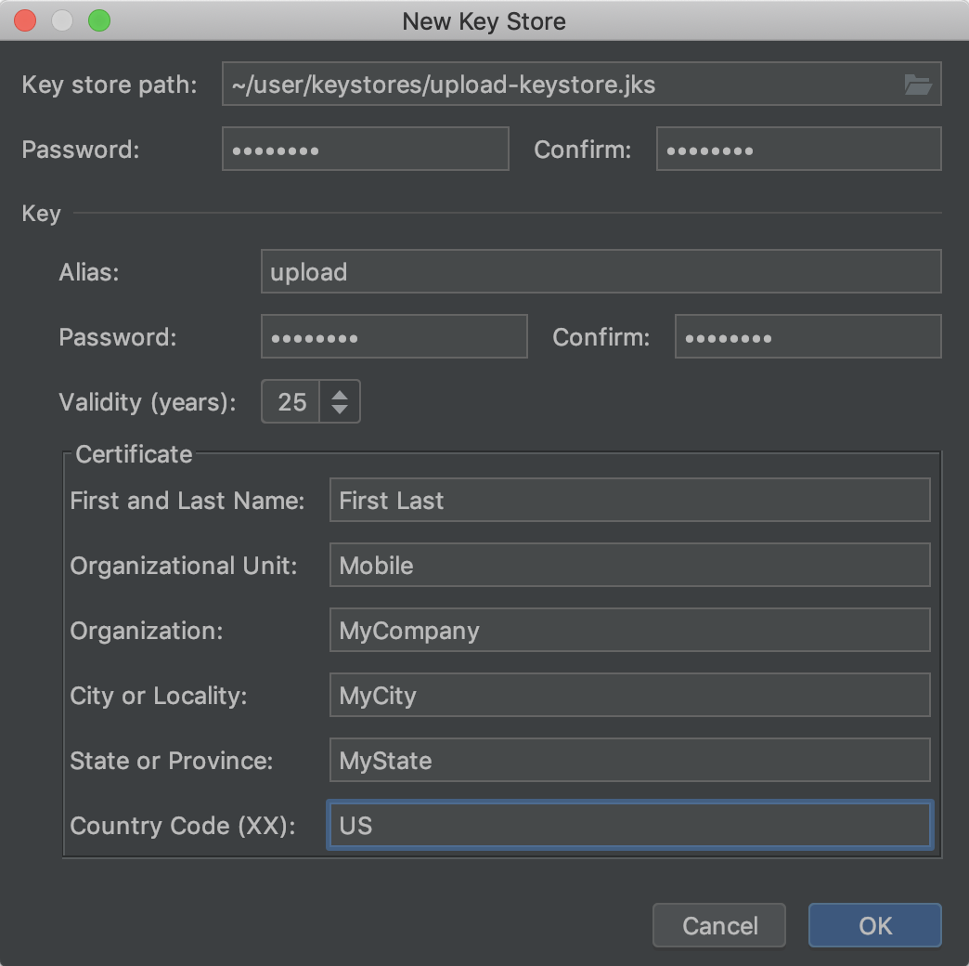Click the keystore Confirm password field
The width and height of the screenshot is (969, 966).
[x=798, y=149]
